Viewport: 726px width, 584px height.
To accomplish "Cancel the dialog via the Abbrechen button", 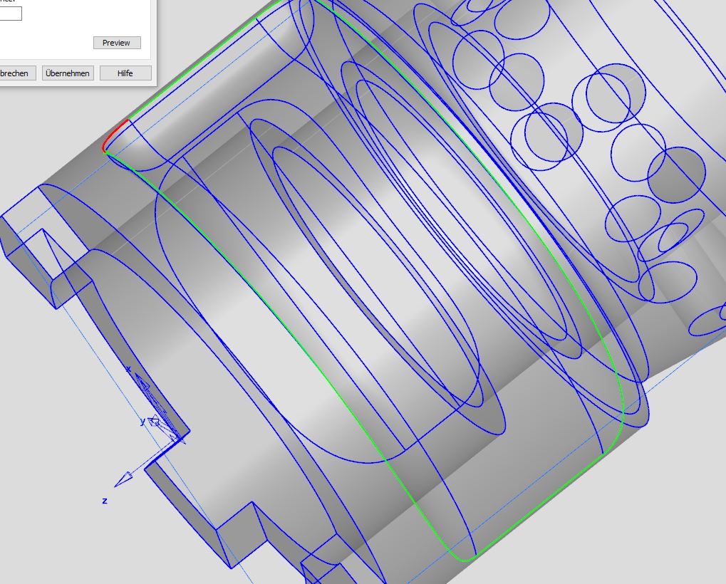I will [15, 73].
